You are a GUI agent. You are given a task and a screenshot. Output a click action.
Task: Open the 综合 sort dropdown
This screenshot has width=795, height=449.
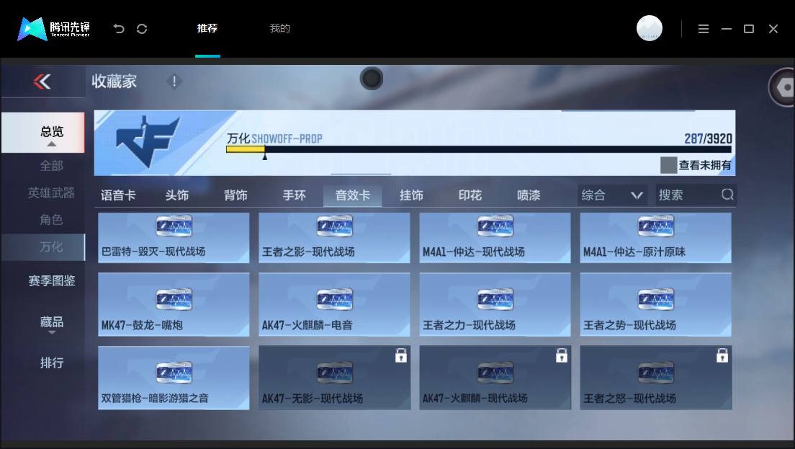click(612, 195)
